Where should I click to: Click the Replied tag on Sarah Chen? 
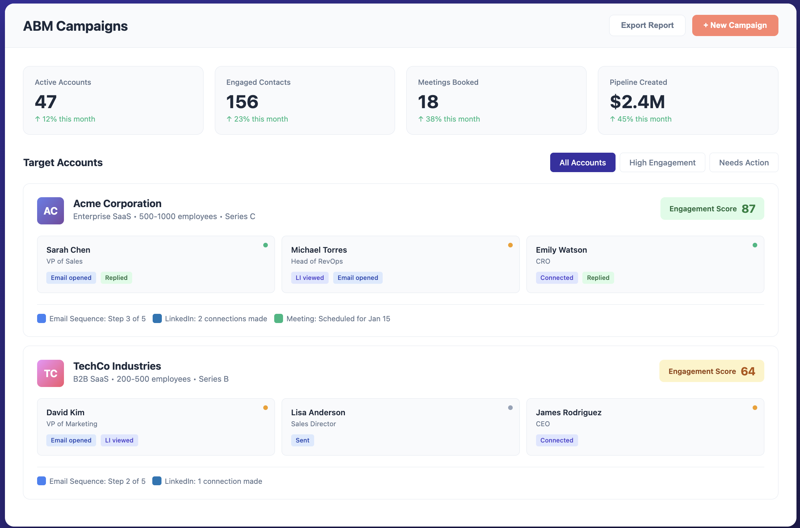click(116, 278)
